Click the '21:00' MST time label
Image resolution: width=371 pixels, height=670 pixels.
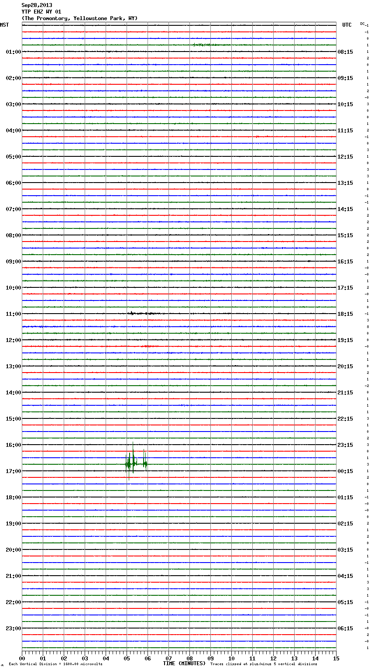tap(13, 576)
